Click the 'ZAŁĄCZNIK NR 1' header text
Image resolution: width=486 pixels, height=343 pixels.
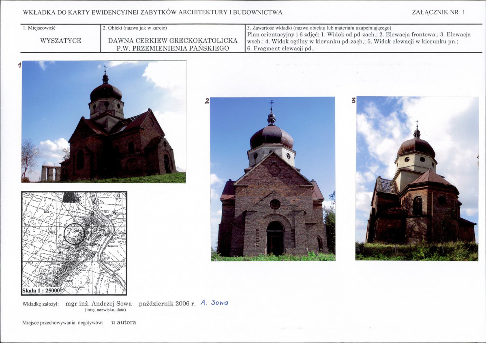(x=438, y=13)
